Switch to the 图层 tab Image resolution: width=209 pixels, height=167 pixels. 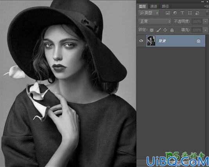[142, 6]
